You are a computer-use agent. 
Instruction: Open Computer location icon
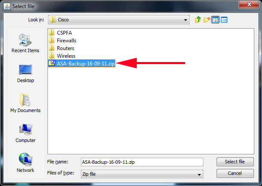coord(25,133)
